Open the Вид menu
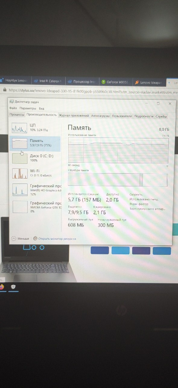Screen dimensions: 178x388 41,109
